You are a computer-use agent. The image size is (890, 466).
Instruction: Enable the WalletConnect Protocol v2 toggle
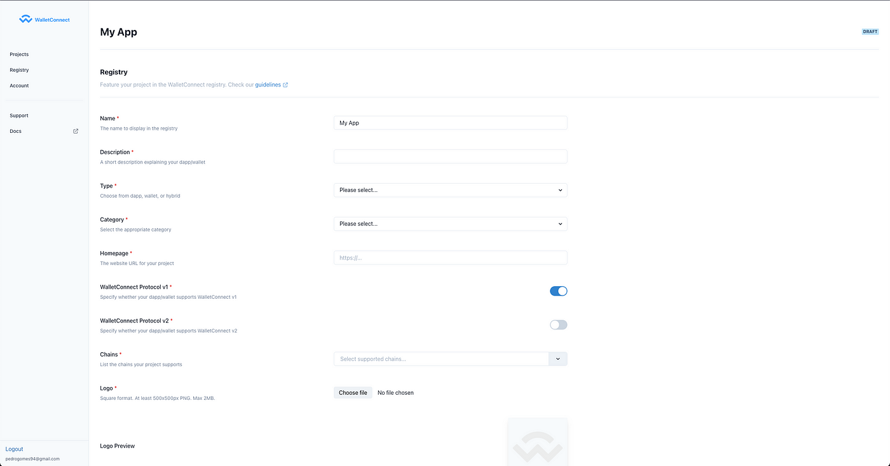558,325
